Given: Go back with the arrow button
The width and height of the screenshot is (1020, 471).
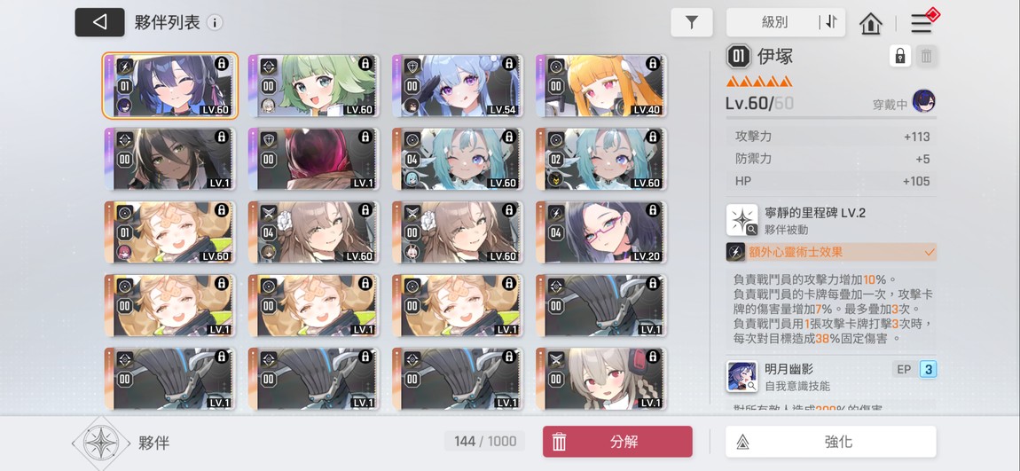Looking at the screenshot, I should pos(99,22).
